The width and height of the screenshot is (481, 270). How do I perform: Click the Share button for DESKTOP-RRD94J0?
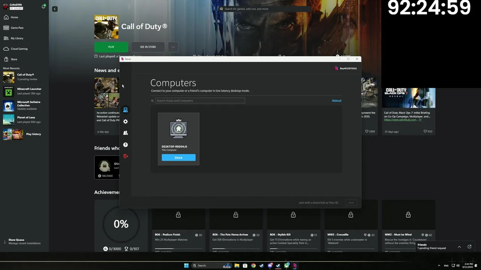[178, 157]
